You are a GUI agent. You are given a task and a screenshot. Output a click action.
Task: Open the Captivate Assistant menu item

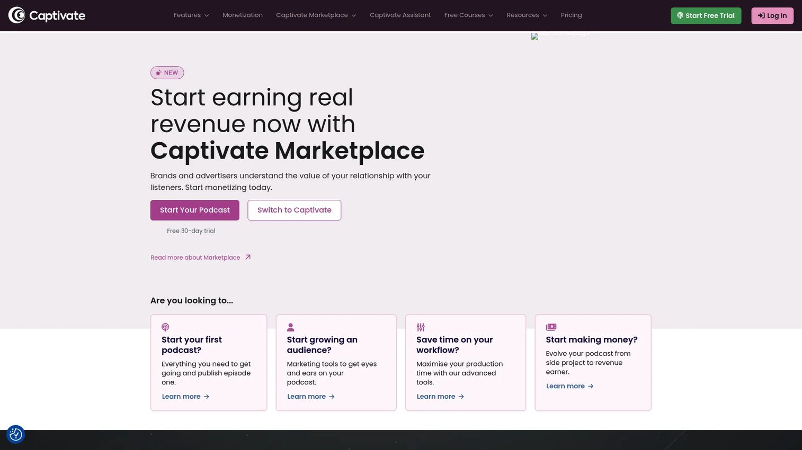pyautogui.click(x=400, y=15)
